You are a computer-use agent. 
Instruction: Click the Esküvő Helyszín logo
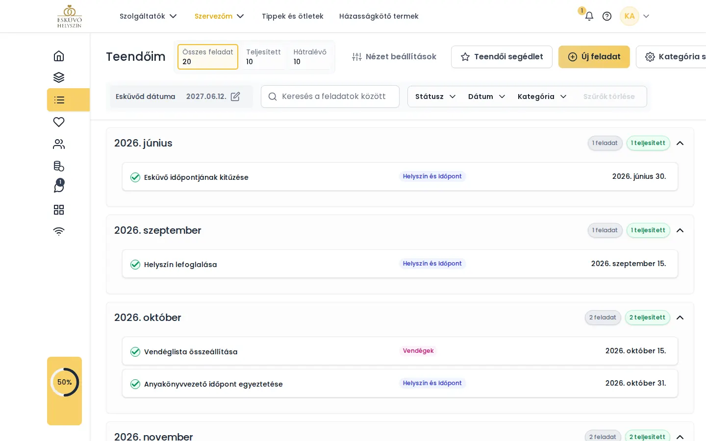click(x=70, y=16)
